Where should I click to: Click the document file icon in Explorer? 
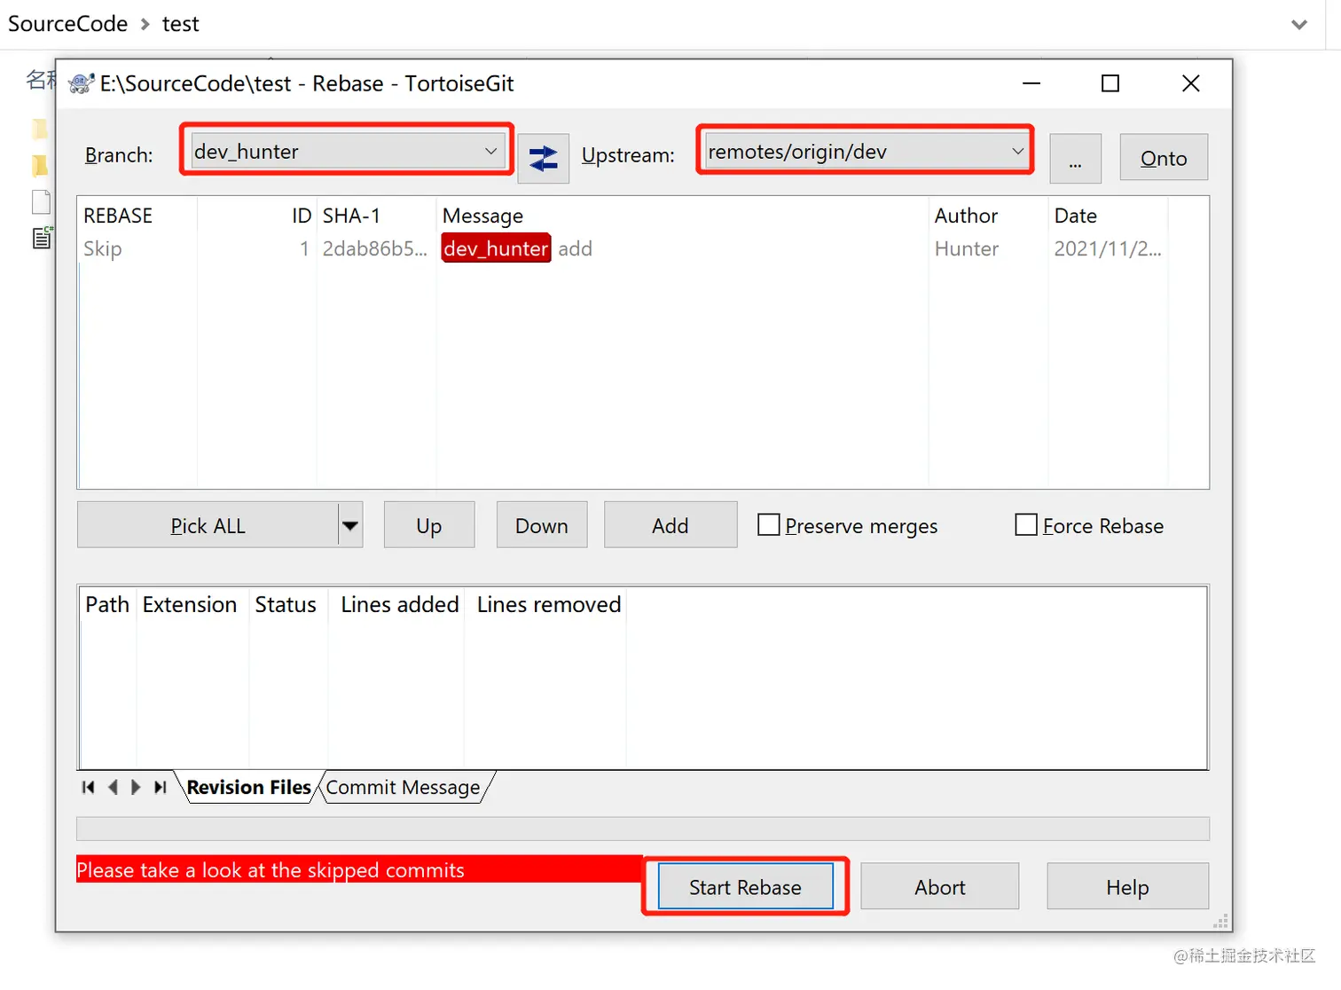(41, 202)
